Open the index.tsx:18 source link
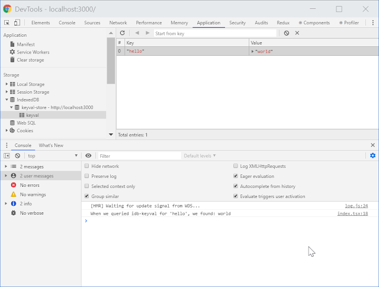The width and height of the screenshot is (379, 287). click(353, 213)
